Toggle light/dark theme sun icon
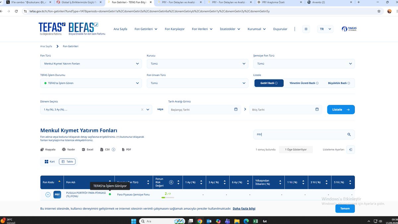Viewport: 398px width, 224px height. (306, 29)
